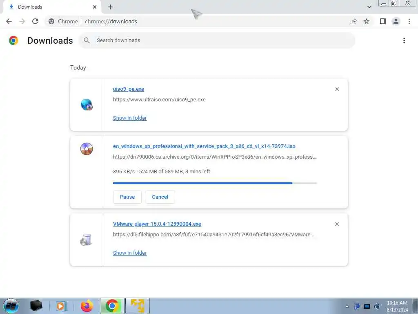Switch to Chrome taskbar button
Viewport: 418px width, 314px height.
(112, 306)
